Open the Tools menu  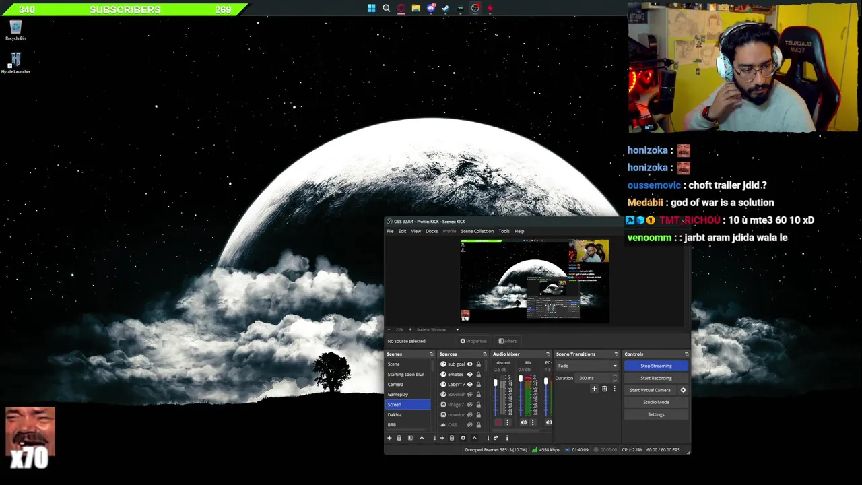click(x=504, y=231)
